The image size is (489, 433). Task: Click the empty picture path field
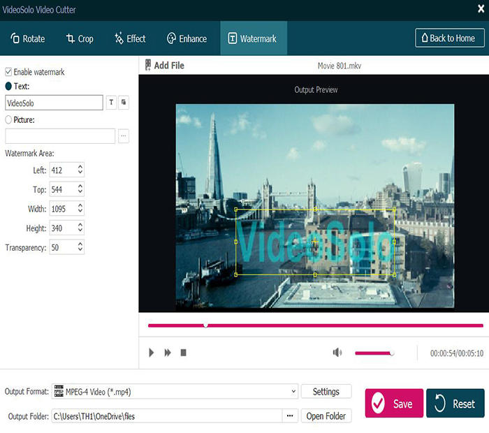click(x=60, y=136)
